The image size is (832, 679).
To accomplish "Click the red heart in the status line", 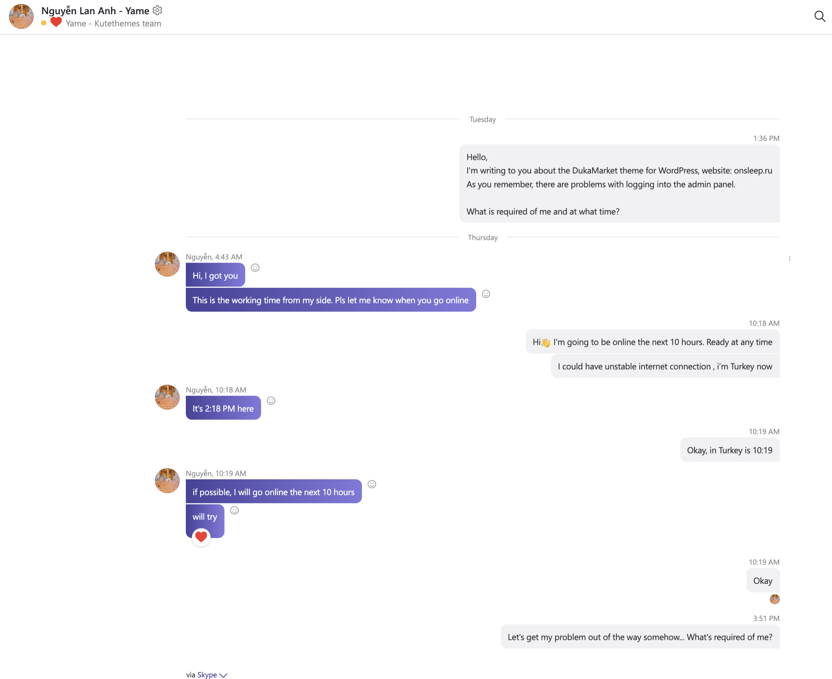I will [x=56, y=22].
